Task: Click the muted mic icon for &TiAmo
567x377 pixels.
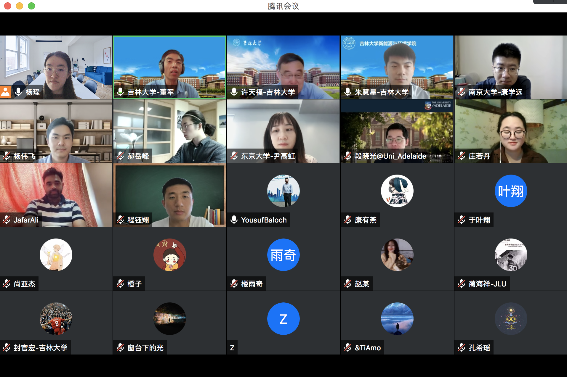Action: 348,348
